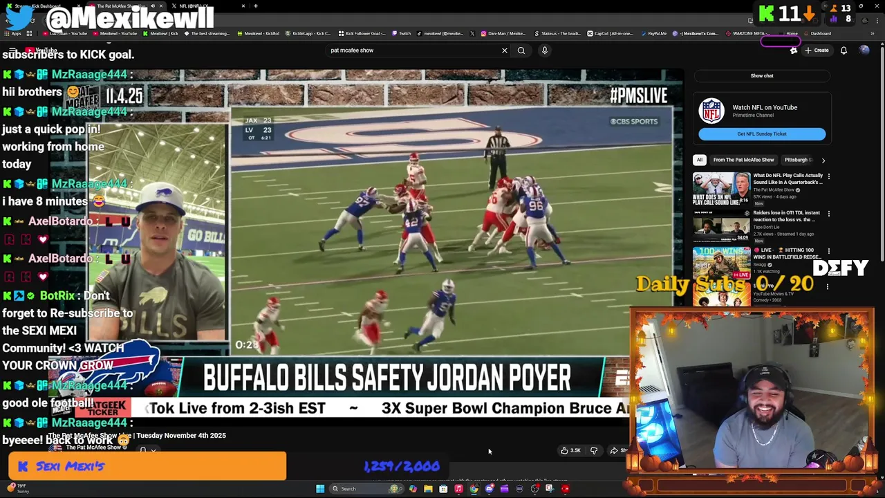
Task: Open Microsoft Store from the taskbar
Action: [443, 489]
